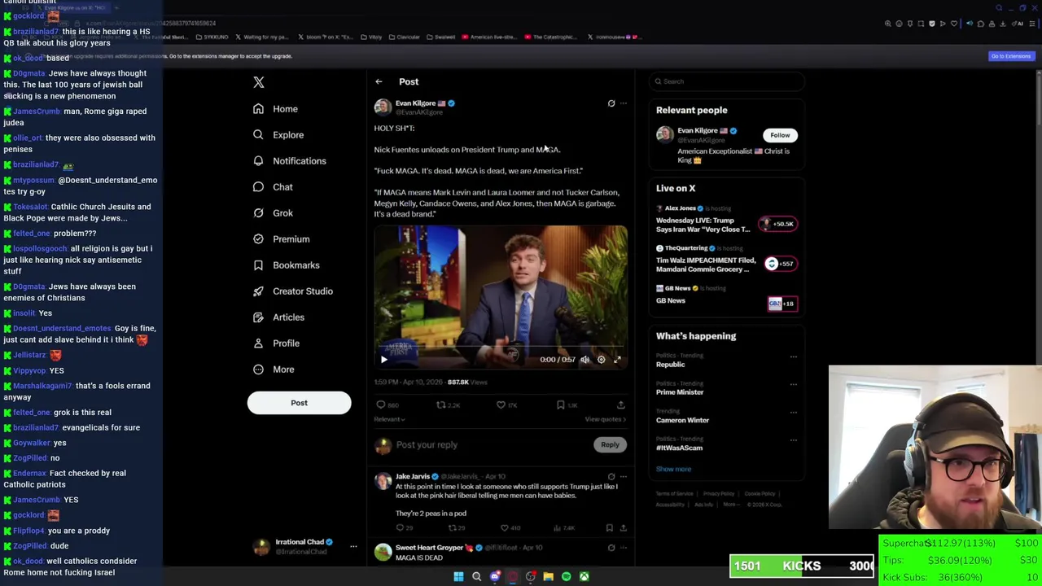Click the Profile person icon
This screenshot has width=1042, height=586.
258,343
